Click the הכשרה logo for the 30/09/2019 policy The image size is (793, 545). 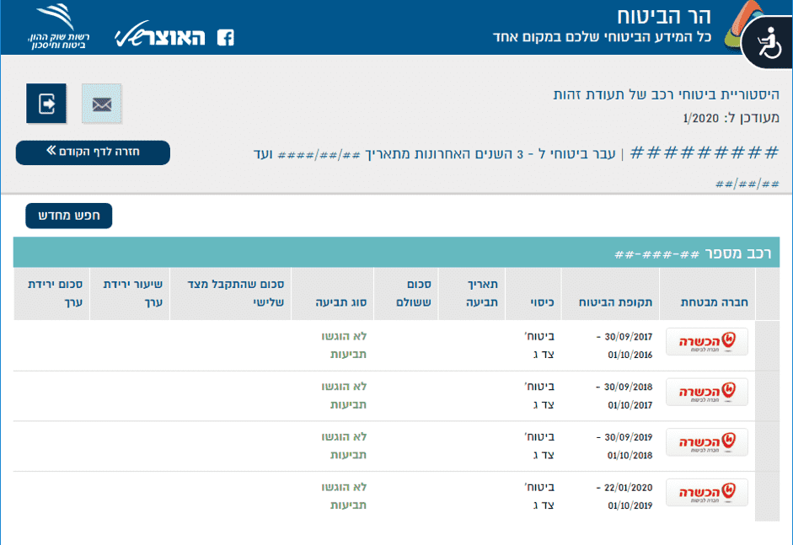706,442
